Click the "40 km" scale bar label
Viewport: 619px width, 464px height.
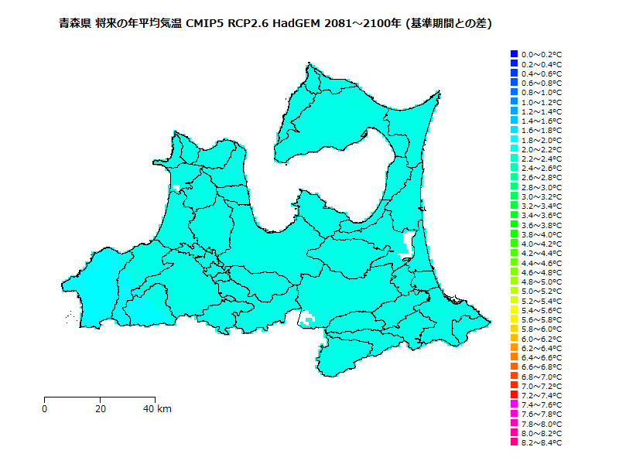click(x=158, y=409)
